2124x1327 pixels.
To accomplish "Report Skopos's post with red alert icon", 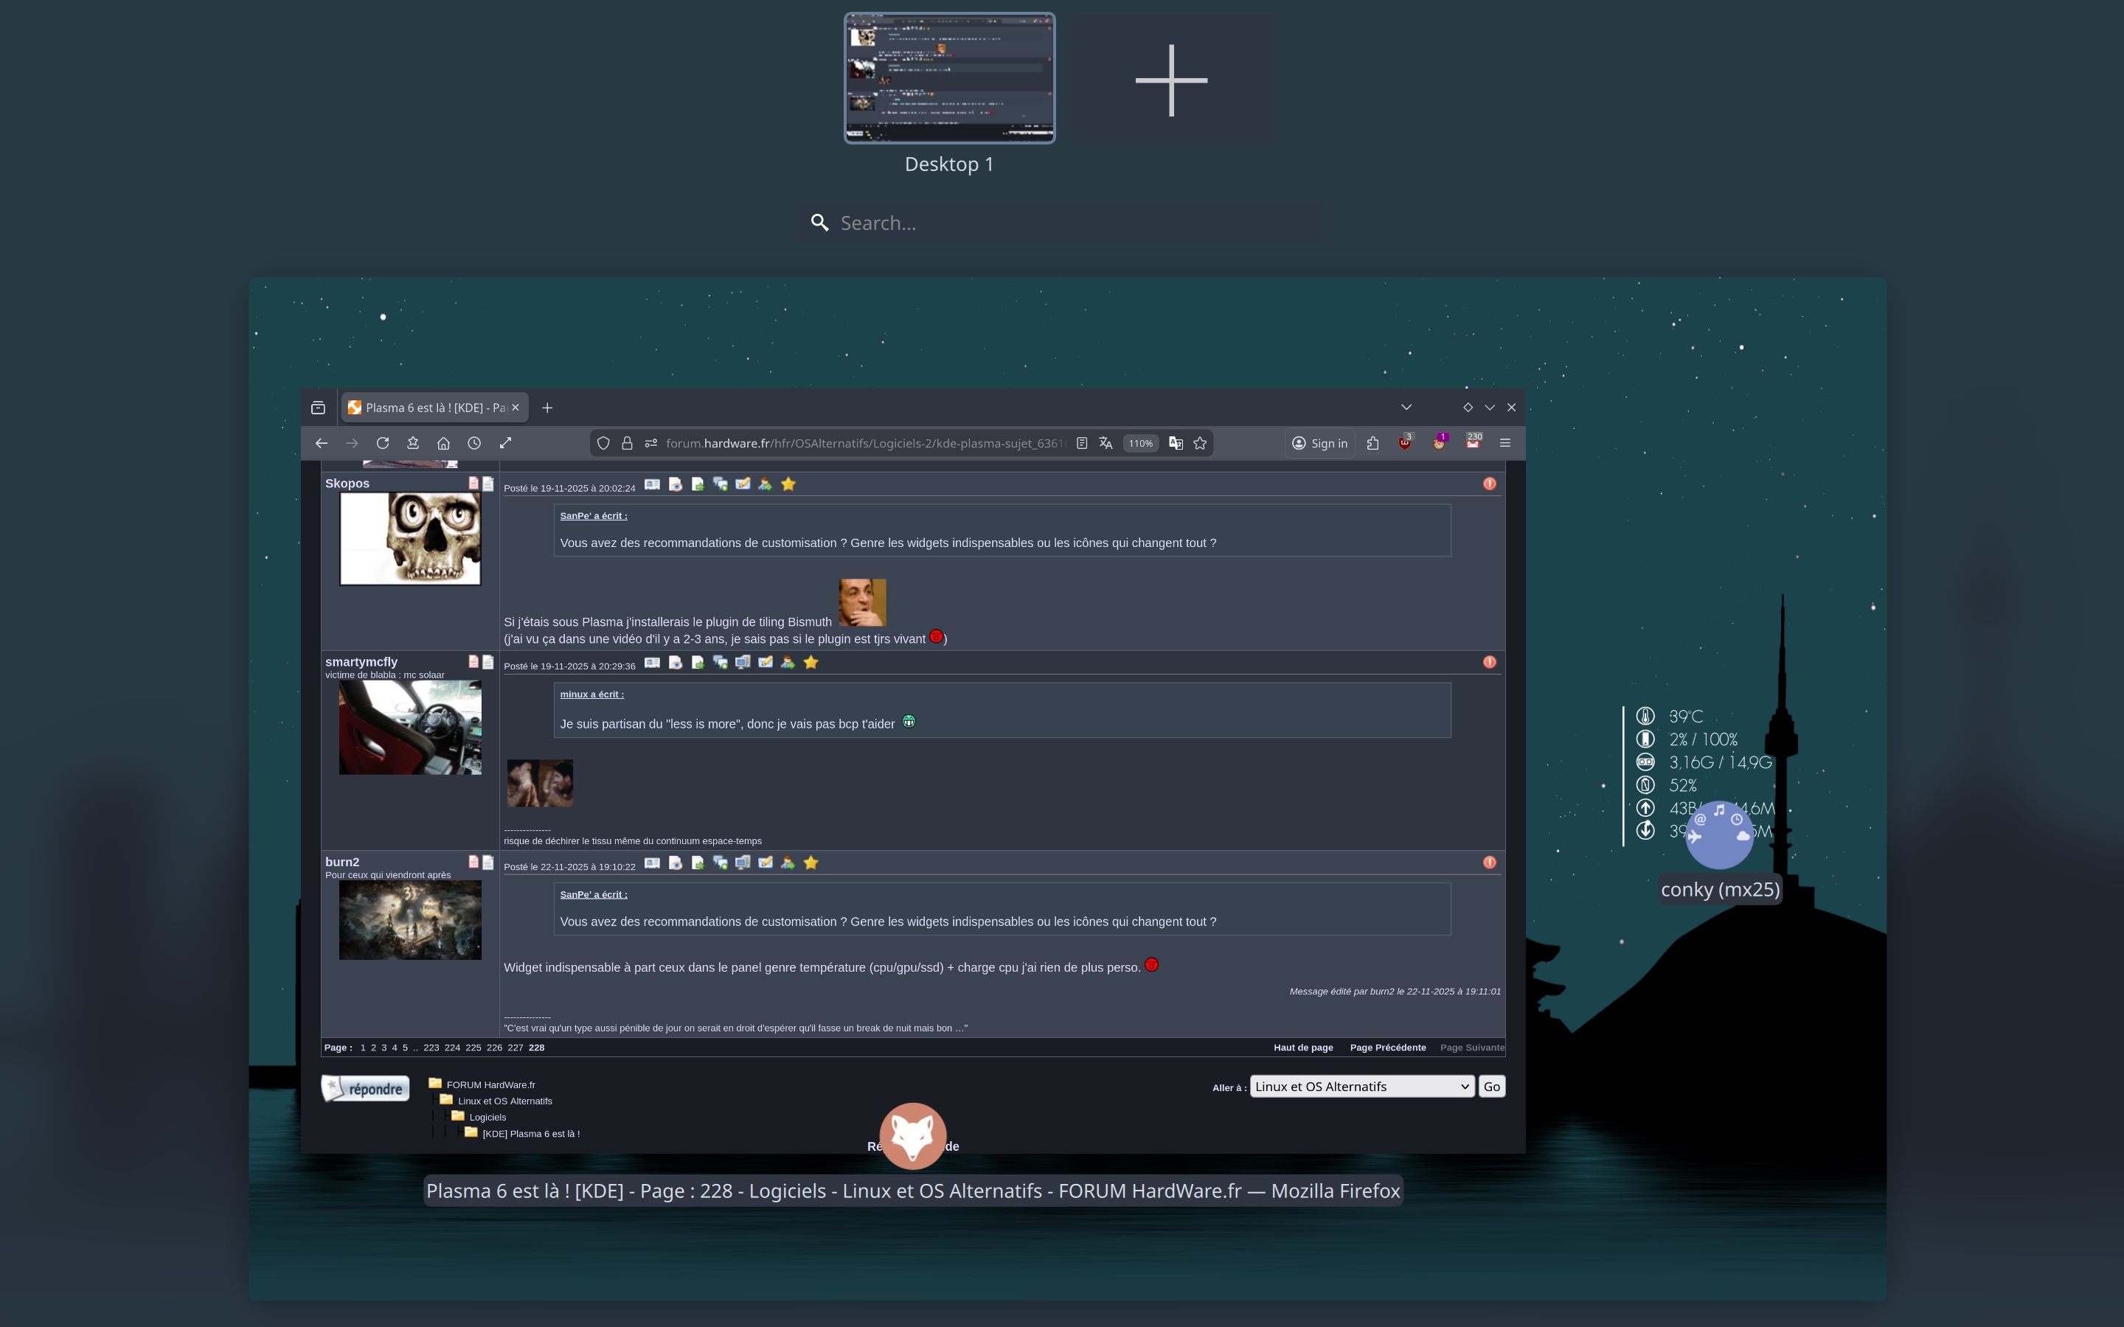I will pos(1490,484).
